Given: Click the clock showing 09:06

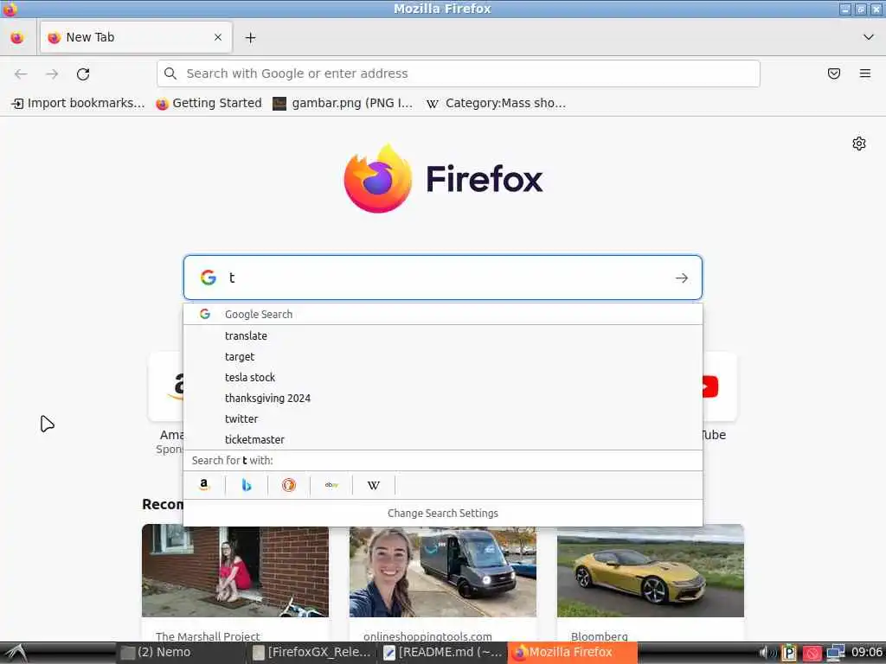Looking at the screenshot, I should (866, 653).
